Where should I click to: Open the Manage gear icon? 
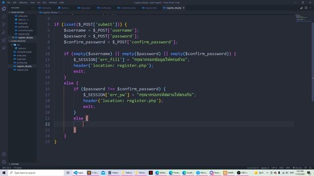point(4,162)
